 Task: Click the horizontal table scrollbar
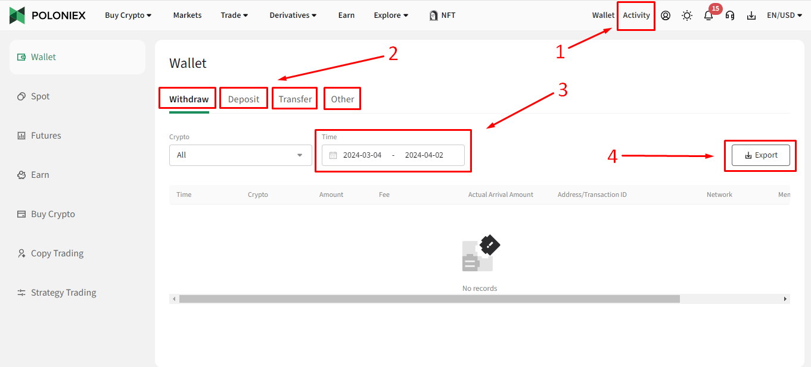coord(429,299)
